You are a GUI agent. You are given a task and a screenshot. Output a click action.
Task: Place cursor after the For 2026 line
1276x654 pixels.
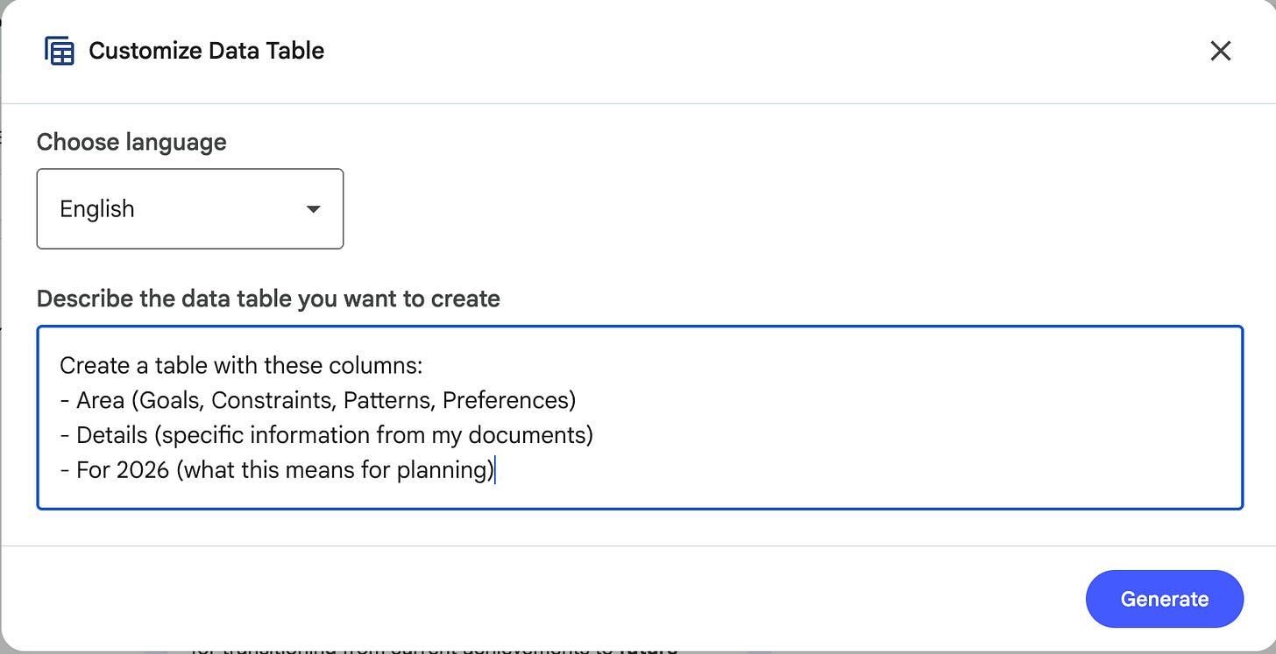[496, 470]
